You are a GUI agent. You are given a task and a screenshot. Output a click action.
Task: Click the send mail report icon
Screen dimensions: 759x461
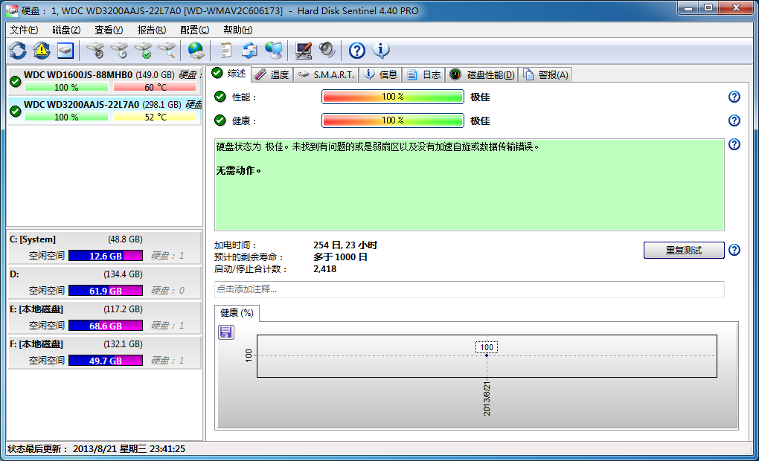pos(250,51)
